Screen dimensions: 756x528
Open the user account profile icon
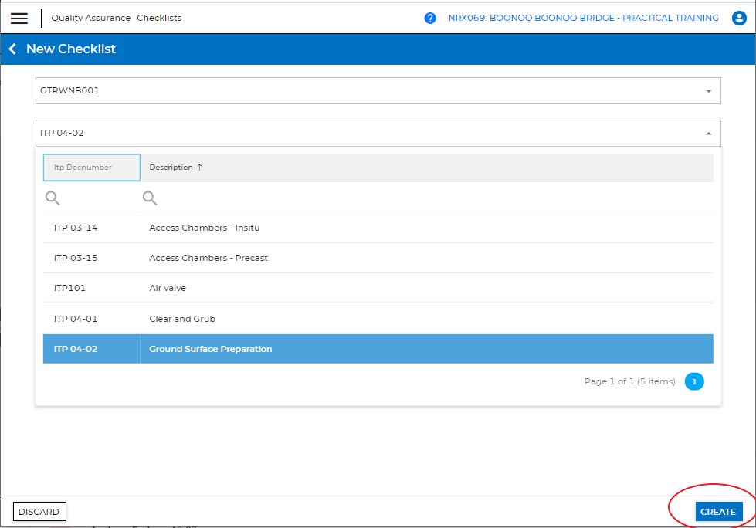(x=738, y=19)
